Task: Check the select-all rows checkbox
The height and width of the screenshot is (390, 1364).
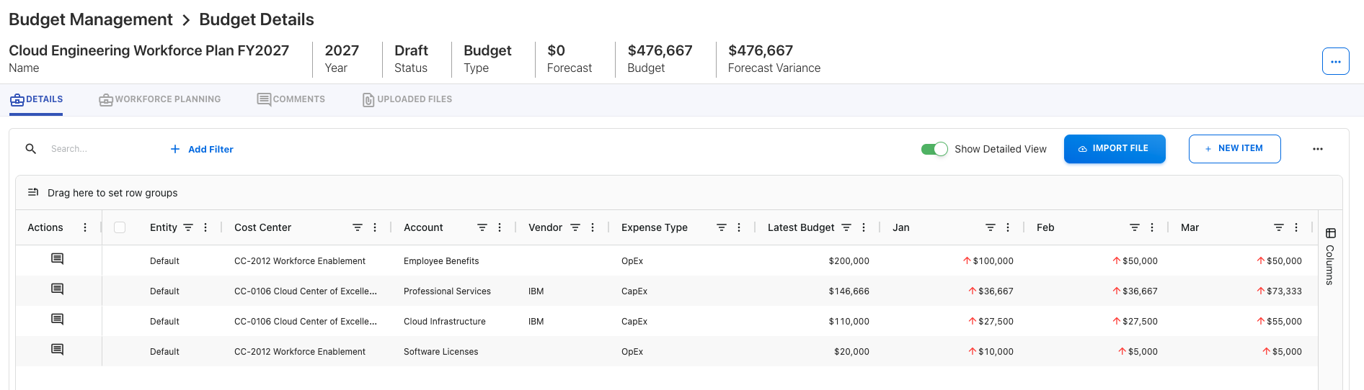Action: pyautogui.click(x=120, y=227)
